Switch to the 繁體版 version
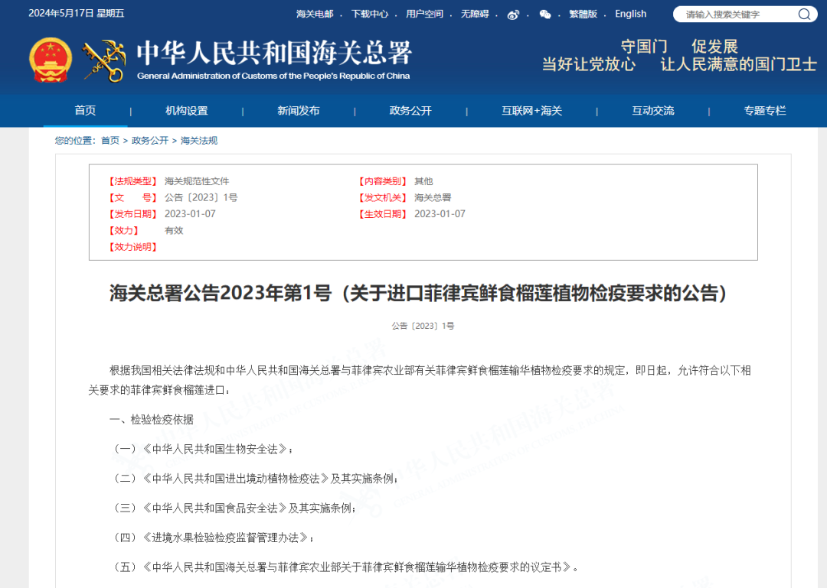Screen dimensions: 827x588 (583, 14)
